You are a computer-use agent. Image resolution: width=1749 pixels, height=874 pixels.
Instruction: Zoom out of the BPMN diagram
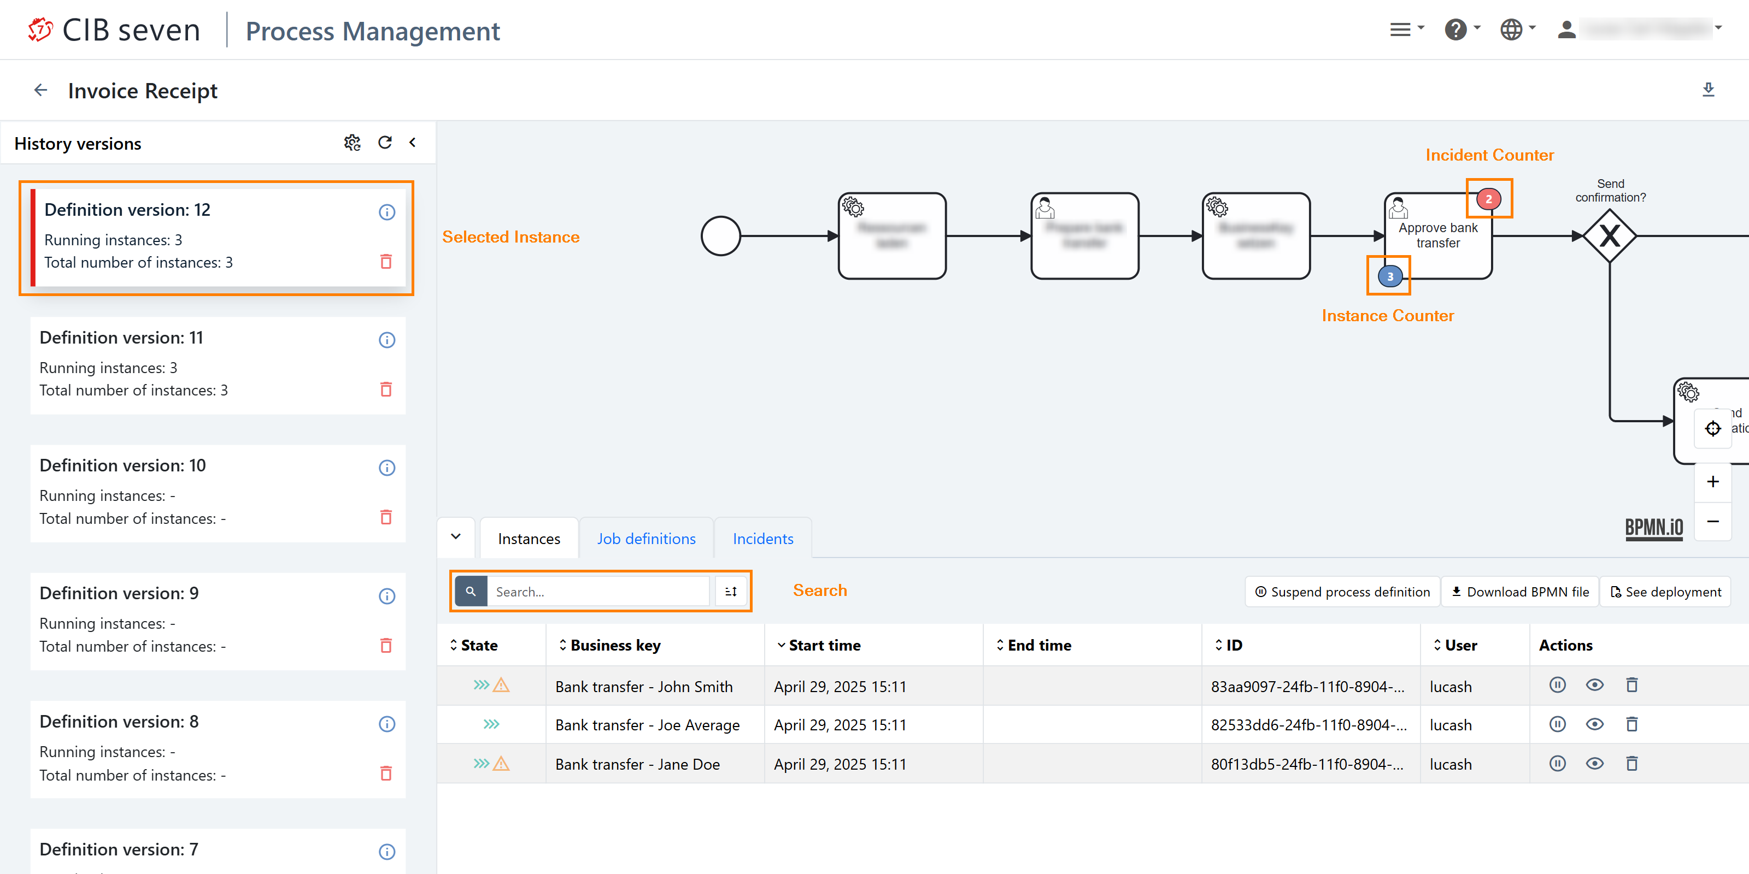coord(1712,521)
